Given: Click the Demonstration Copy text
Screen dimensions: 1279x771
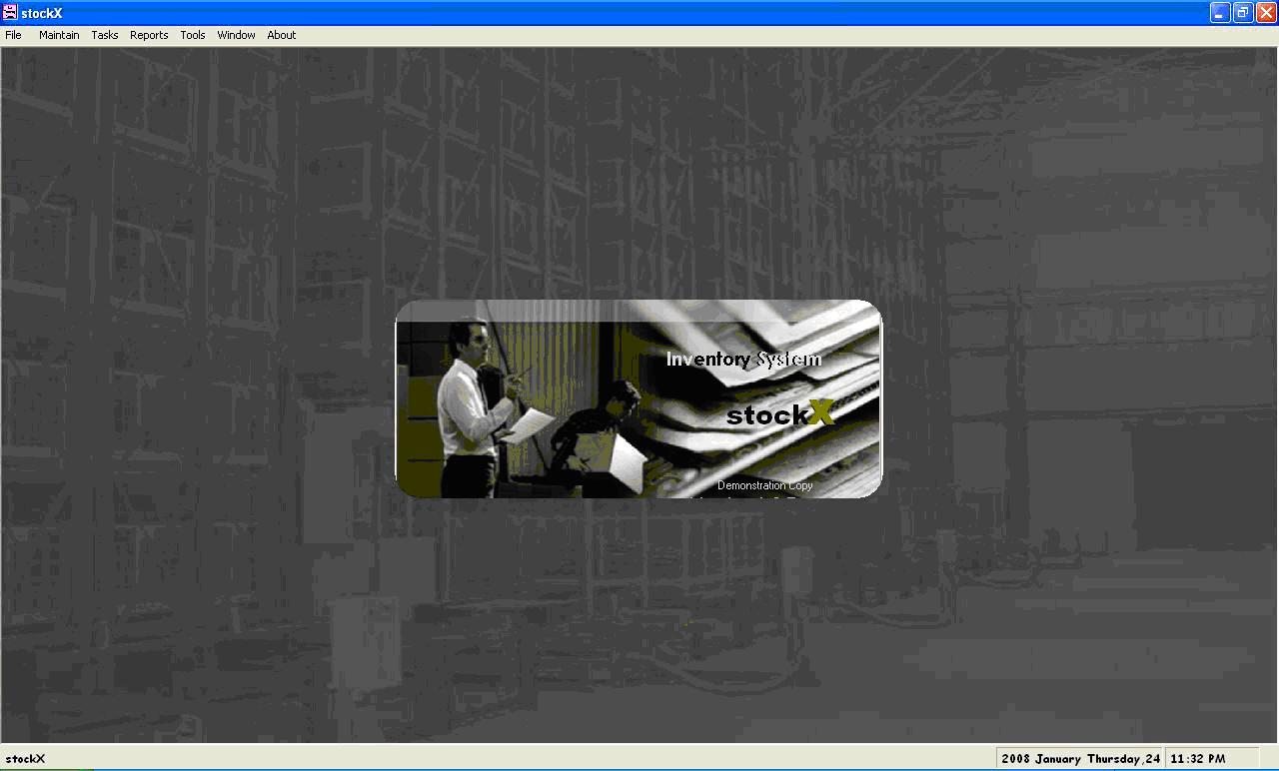Looking at the screenshot, I should [x=764, y=485].
